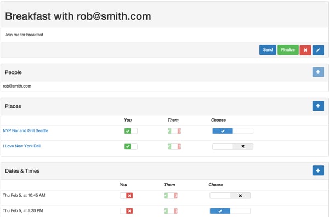Add a person with the People plus icon
The image size is (329, 217).
coord(318,72)
